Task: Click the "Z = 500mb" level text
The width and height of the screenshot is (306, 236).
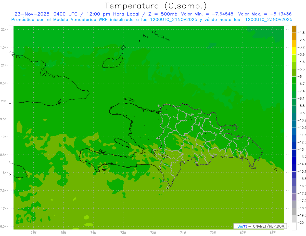Action: (163, 14)
